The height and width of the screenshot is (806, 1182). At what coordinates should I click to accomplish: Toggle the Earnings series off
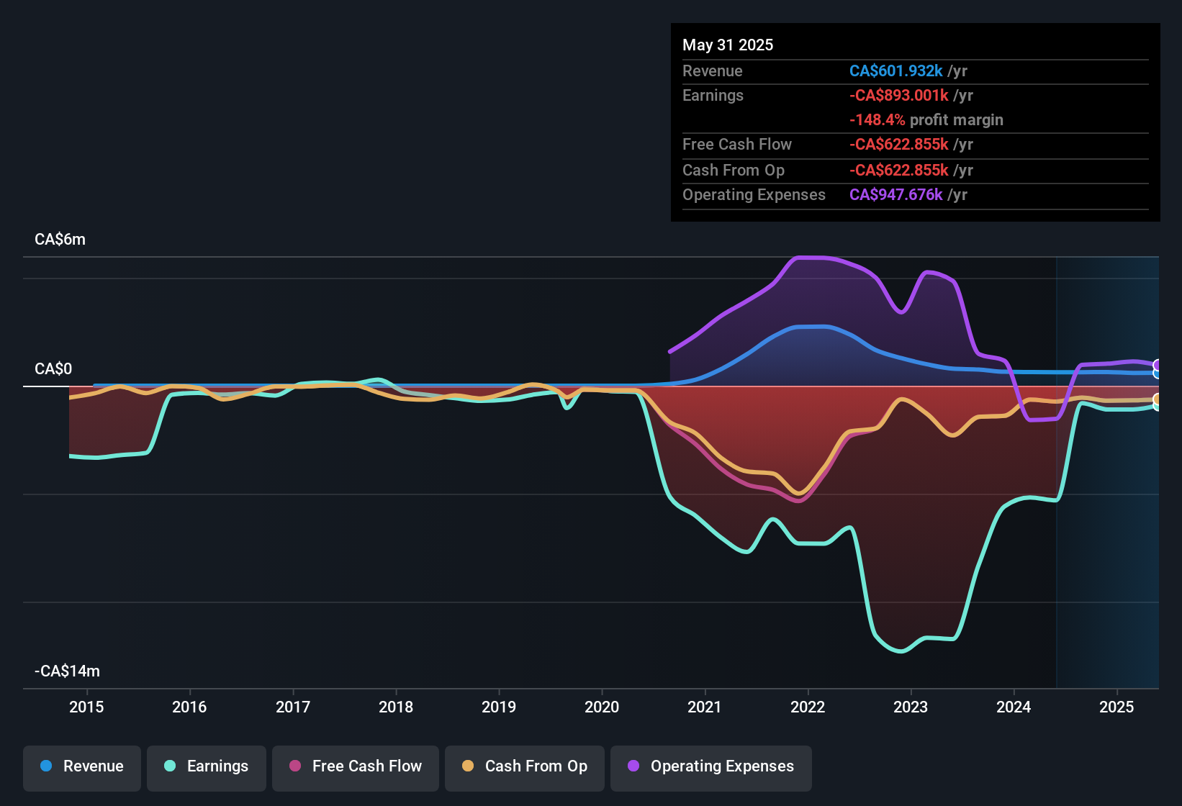(x=206, y=767)
